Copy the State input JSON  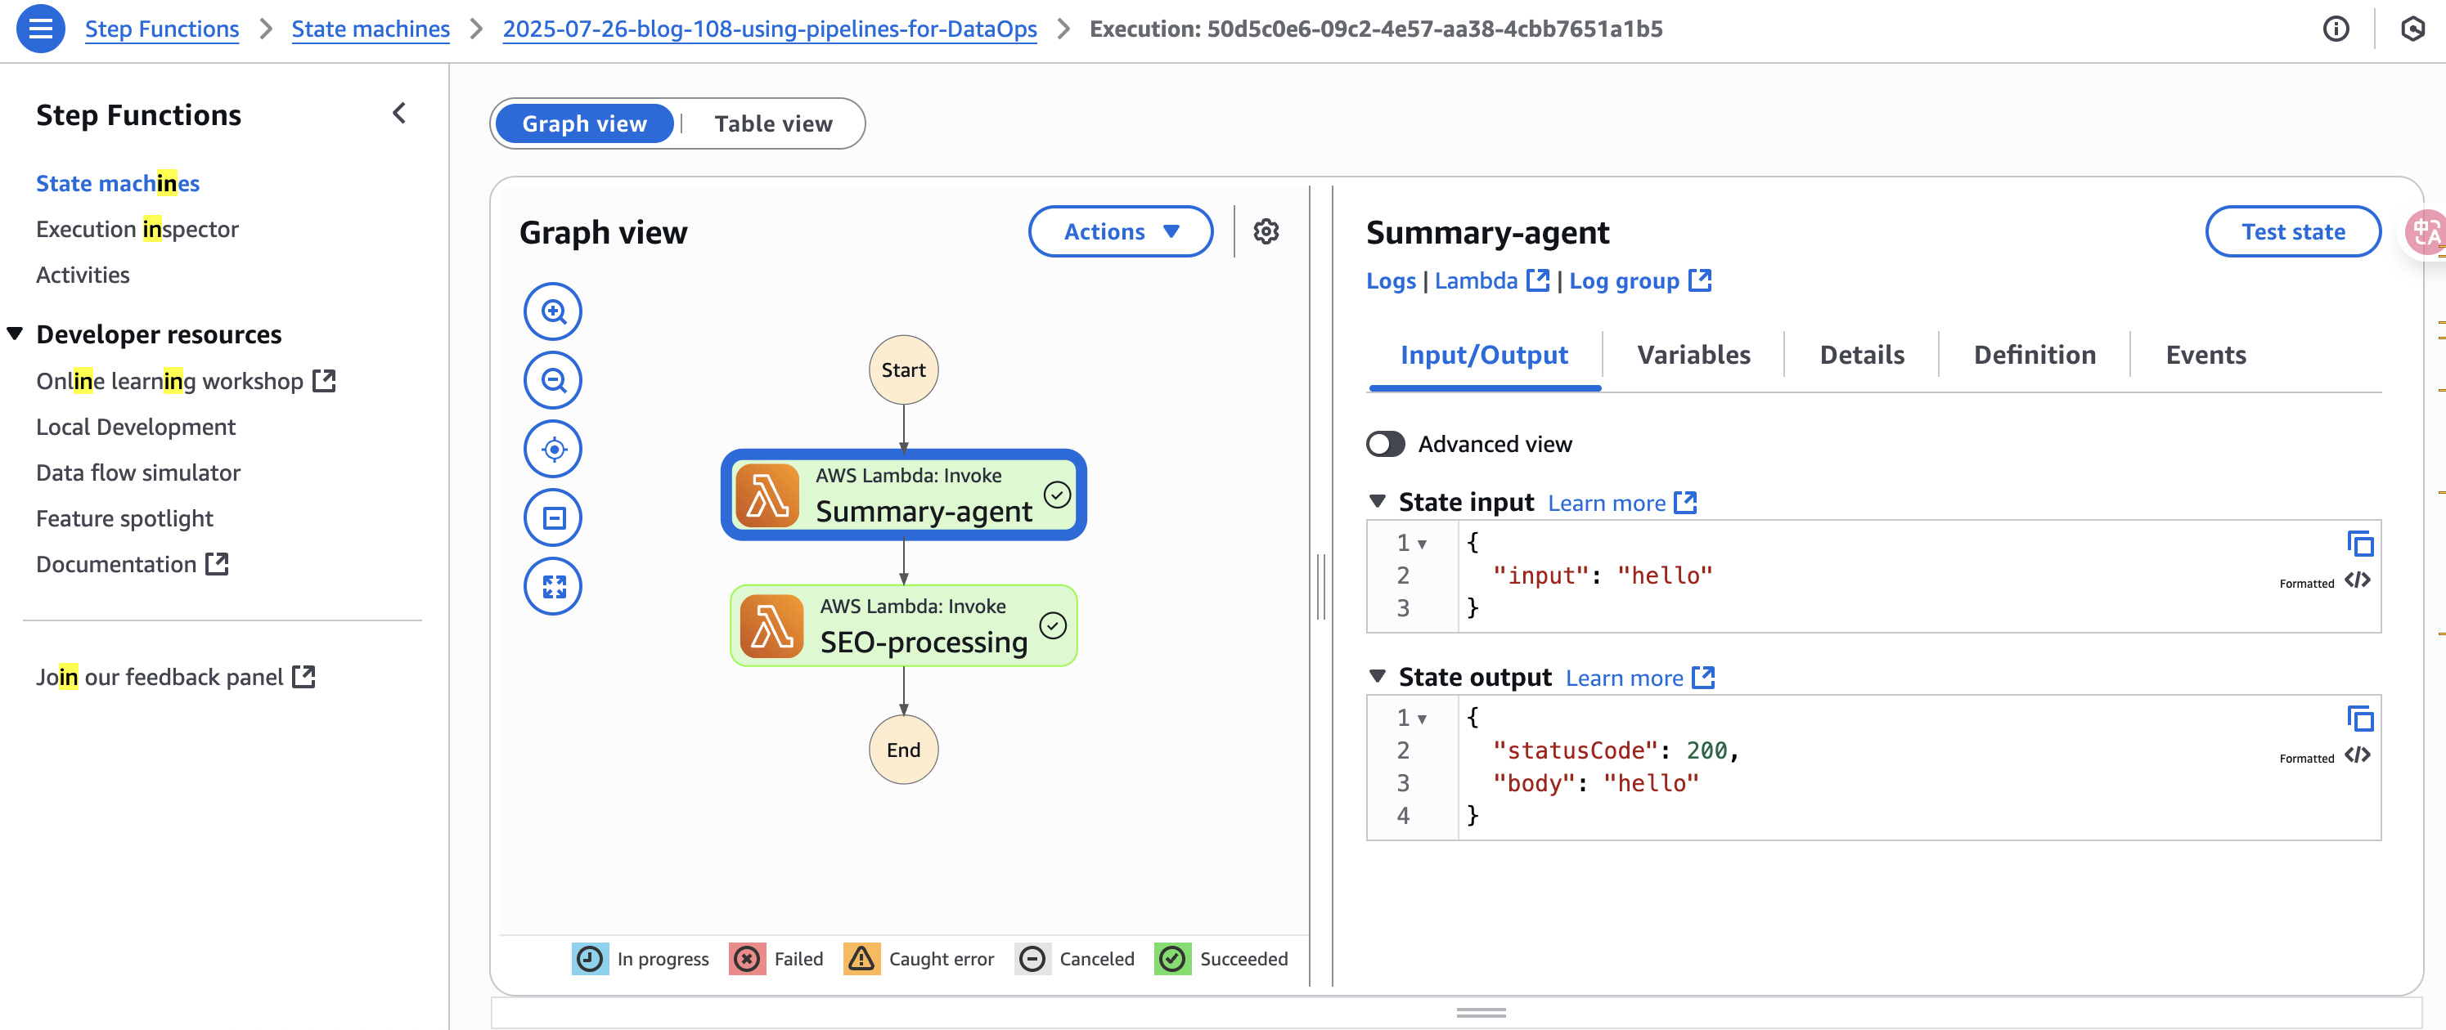pos(2359,544)
